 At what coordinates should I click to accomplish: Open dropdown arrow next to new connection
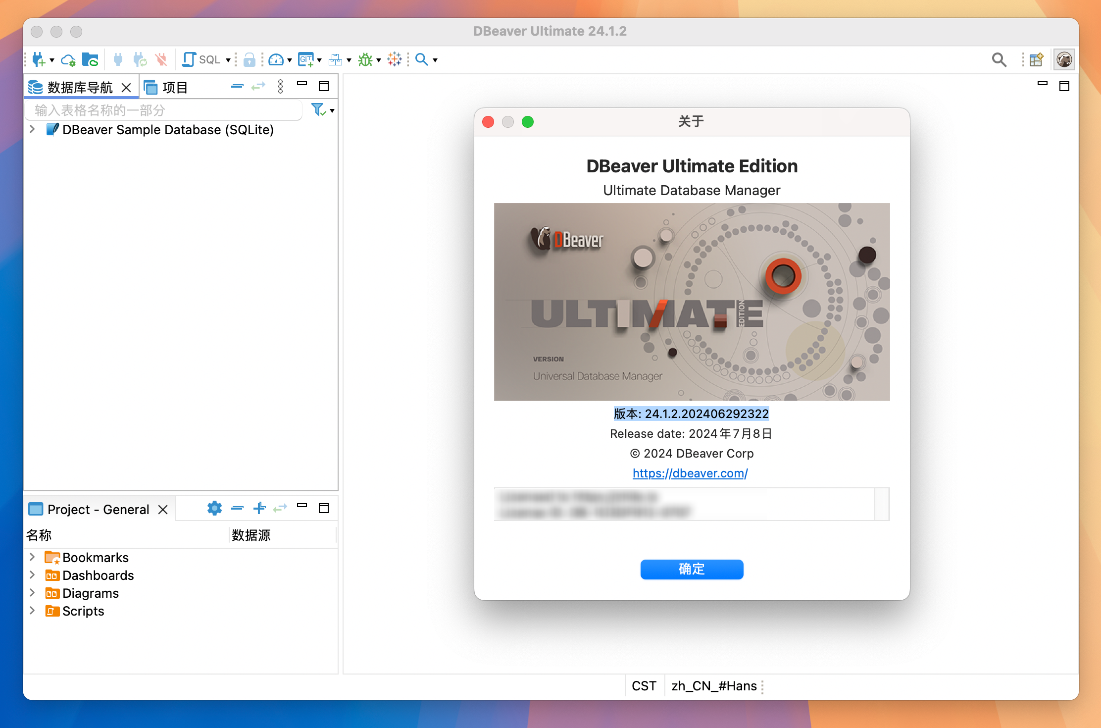coord(52,60)
